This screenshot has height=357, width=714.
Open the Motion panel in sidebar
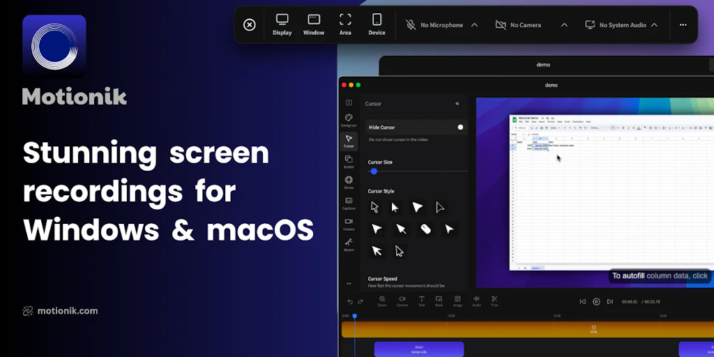coord(349,244)
